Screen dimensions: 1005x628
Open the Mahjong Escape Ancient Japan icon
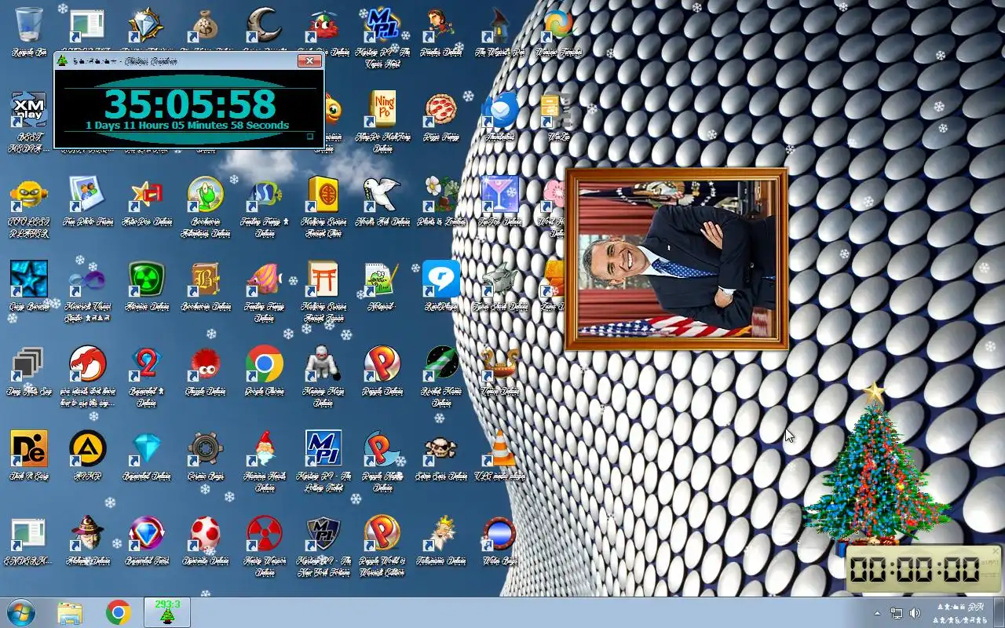pos(323,279)
